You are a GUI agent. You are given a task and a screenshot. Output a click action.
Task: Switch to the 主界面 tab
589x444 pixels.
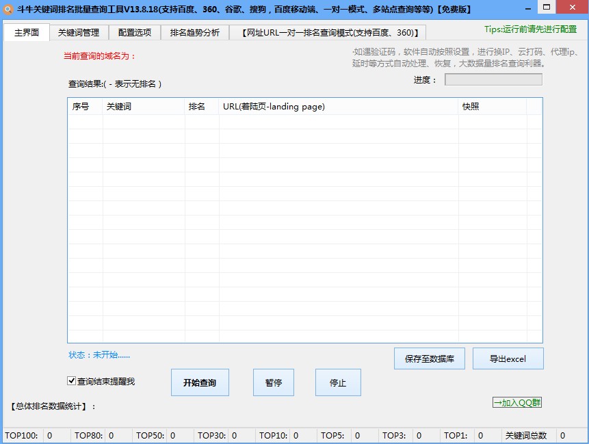[26, 31]
